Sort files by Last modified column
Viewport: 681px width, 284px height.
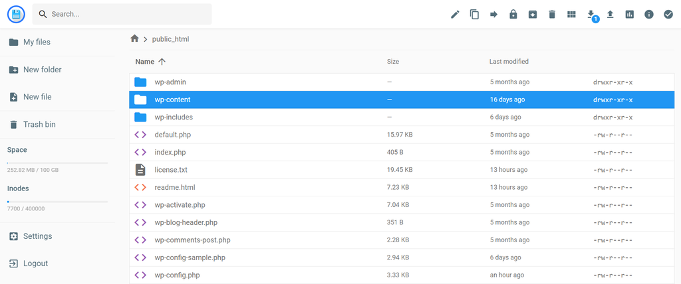pyautogui.click(x=509, y=62)
